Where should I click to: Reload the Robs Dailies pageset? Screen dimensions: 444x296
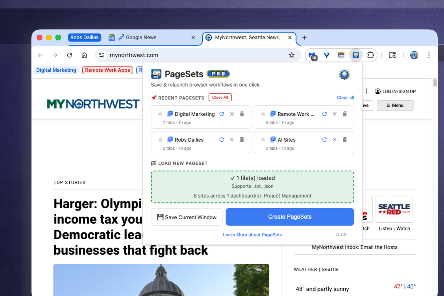pyautogui.click(x=222, y=140)
